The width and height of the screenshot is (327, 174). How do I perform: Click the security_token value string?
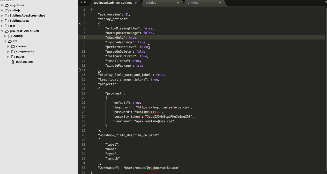169,117
